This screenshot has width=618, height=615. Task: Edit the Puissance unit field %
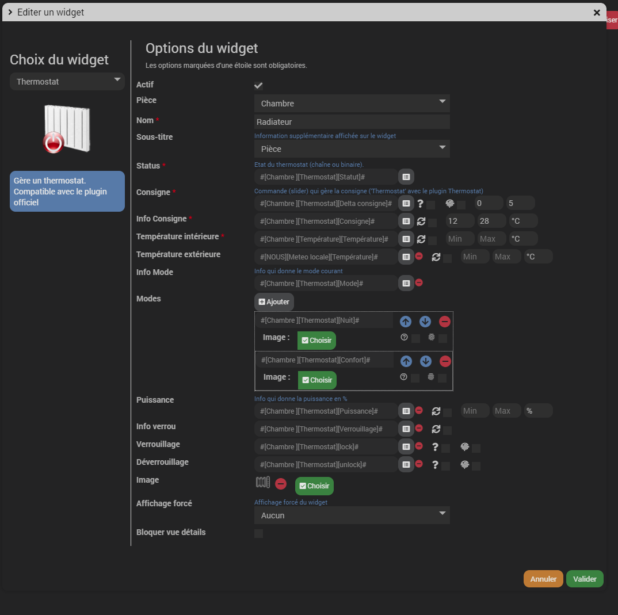tap(538, 411)
